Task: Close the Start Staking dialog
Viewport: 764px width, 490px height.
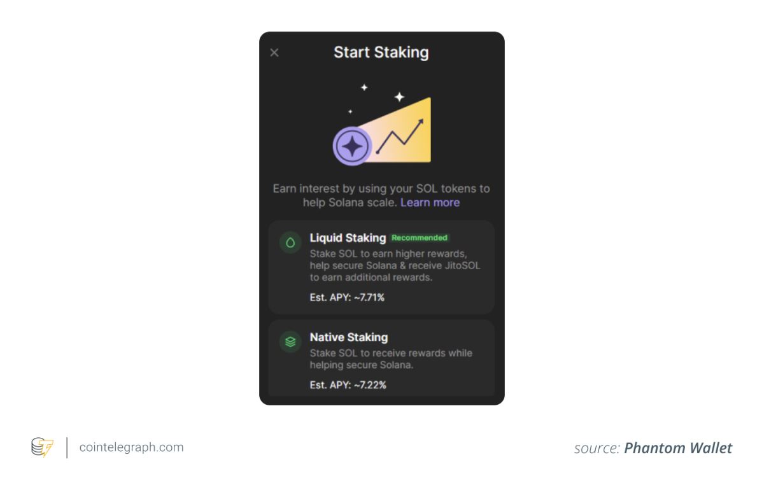Action: tap(274, 53)
